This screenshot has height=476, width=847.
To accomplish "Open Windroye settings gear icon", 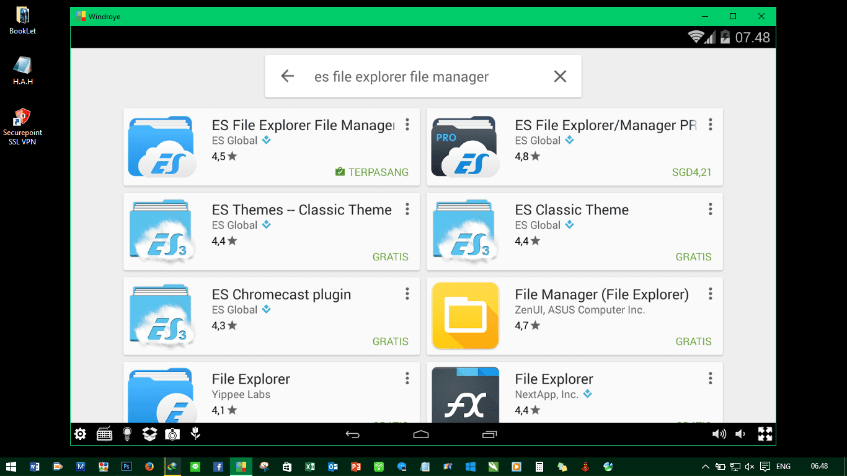I will pyautogui.click(x=80, y=434).
